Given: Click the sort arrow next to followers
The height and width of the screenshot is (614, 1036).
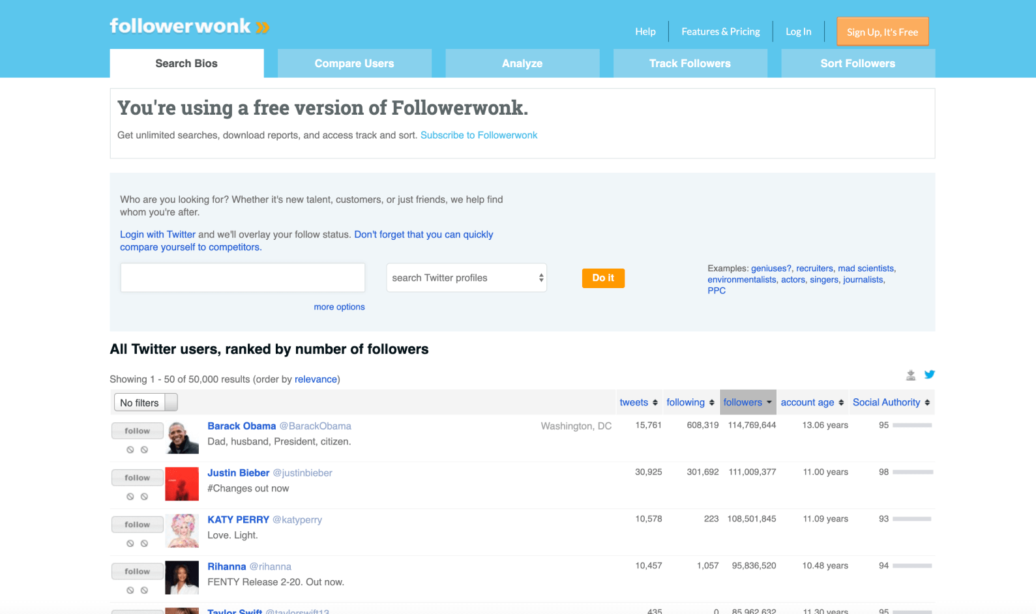Looking at the screenshot, I should coord(769,402).
